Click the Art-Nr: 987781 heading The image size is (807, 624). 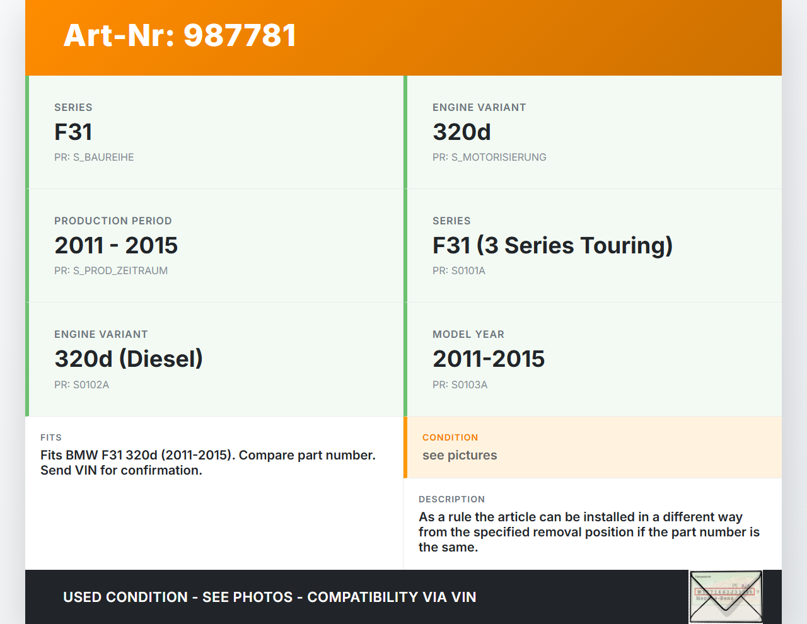tap(180, 35)
